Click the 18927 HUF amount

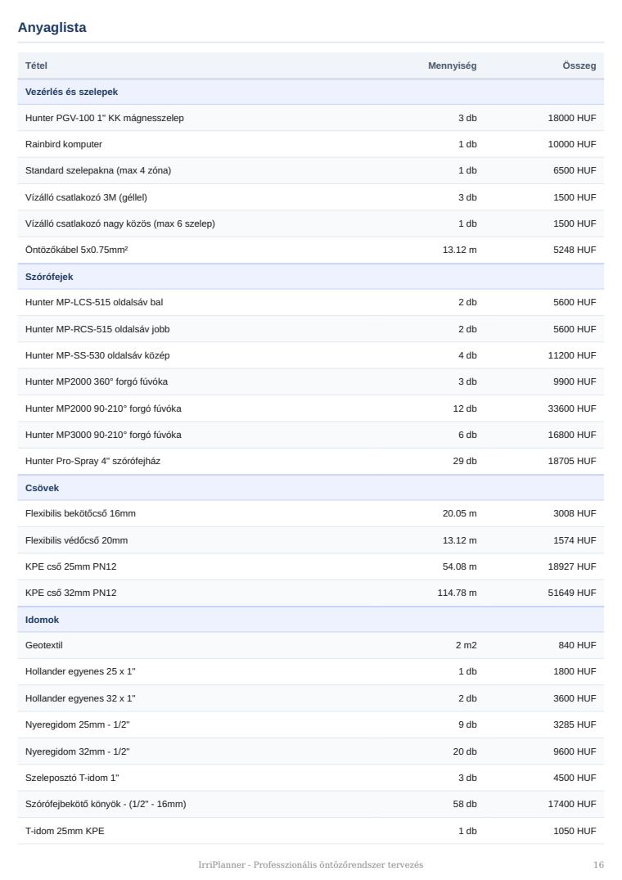pos(571,566)
